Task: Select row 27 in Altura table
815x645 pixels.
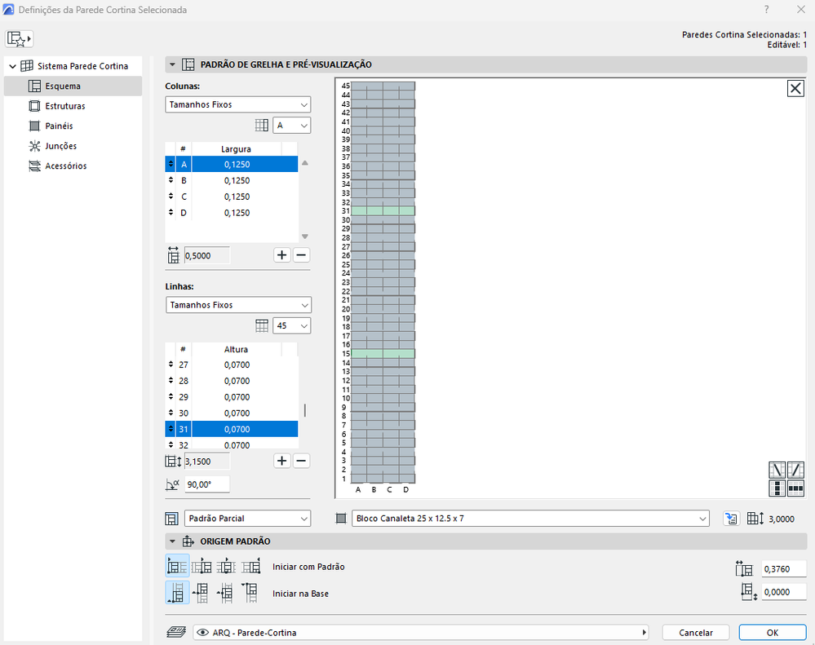Action: 232,365
